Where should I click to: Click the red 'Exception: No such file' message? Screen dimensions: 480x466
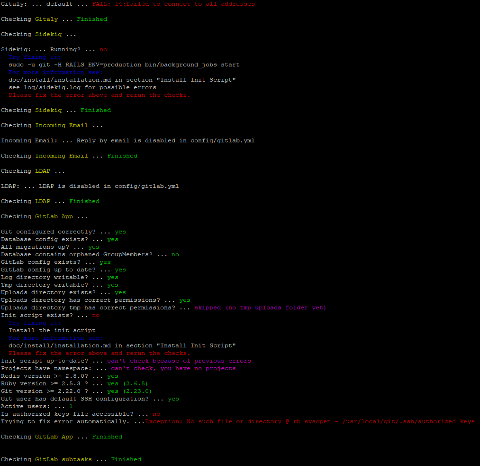click(x=310, y=422)
